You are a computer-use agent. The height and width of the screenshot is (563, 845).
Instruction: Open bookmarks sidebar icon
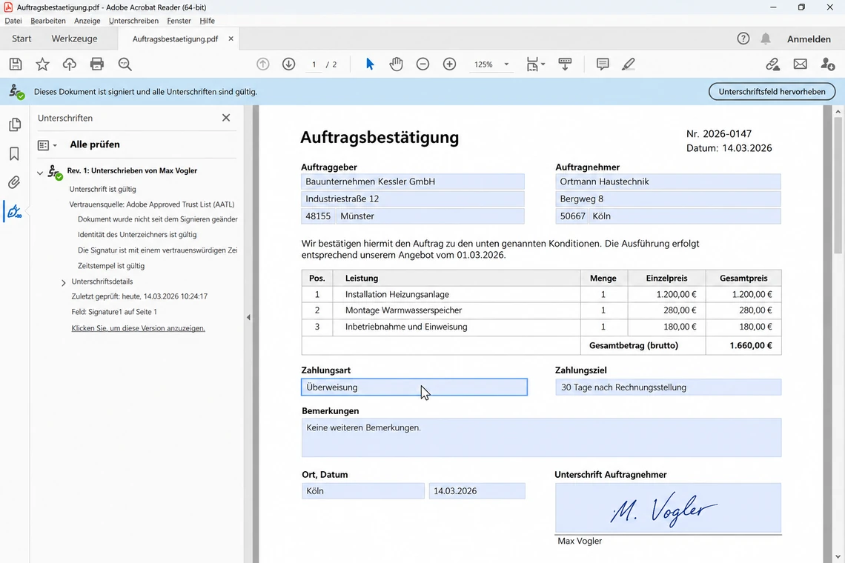(15, 153)
